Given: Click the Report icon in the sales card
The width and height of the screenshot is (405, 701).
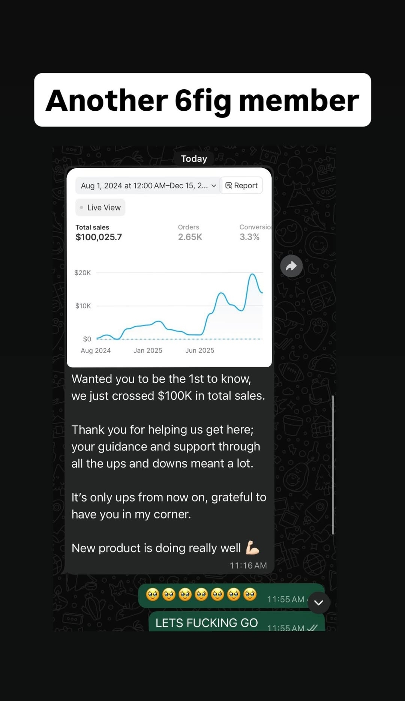Looking at the screenshot, I should 228,185.
